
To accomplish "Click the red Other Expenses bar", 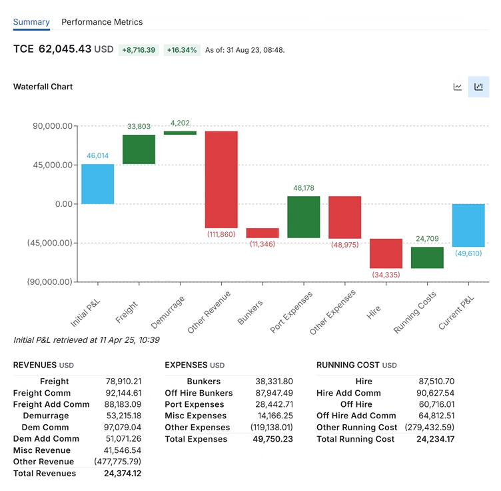I will pyautogui.click(x=345, y=217).
